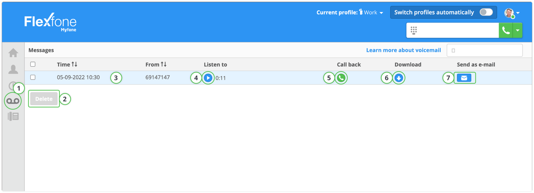Select the 05-09-2022 10:30 message checkbox

coord(33,78)
